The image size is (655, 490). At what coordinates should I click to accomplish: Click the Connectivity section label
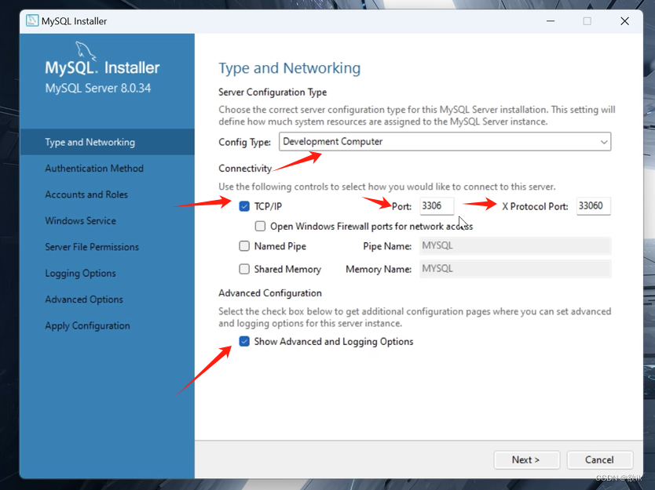tap(245, 169)
